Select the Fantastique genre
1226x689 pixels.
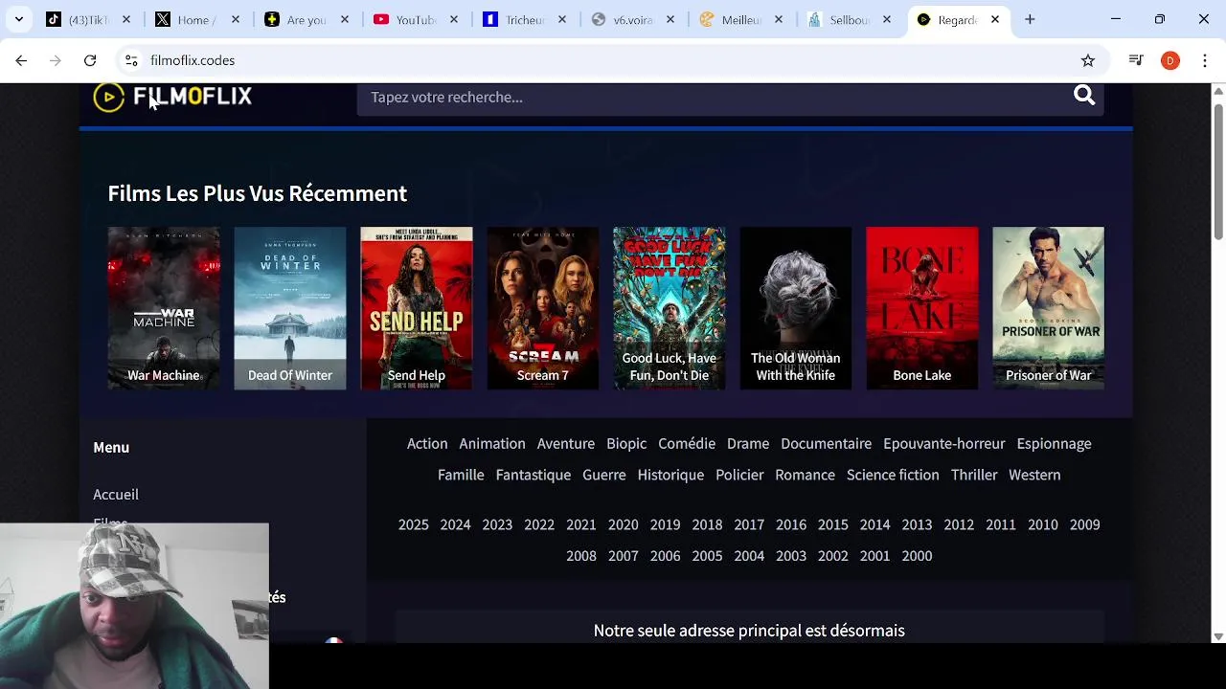pyautogui.click(x=534, y=475)
